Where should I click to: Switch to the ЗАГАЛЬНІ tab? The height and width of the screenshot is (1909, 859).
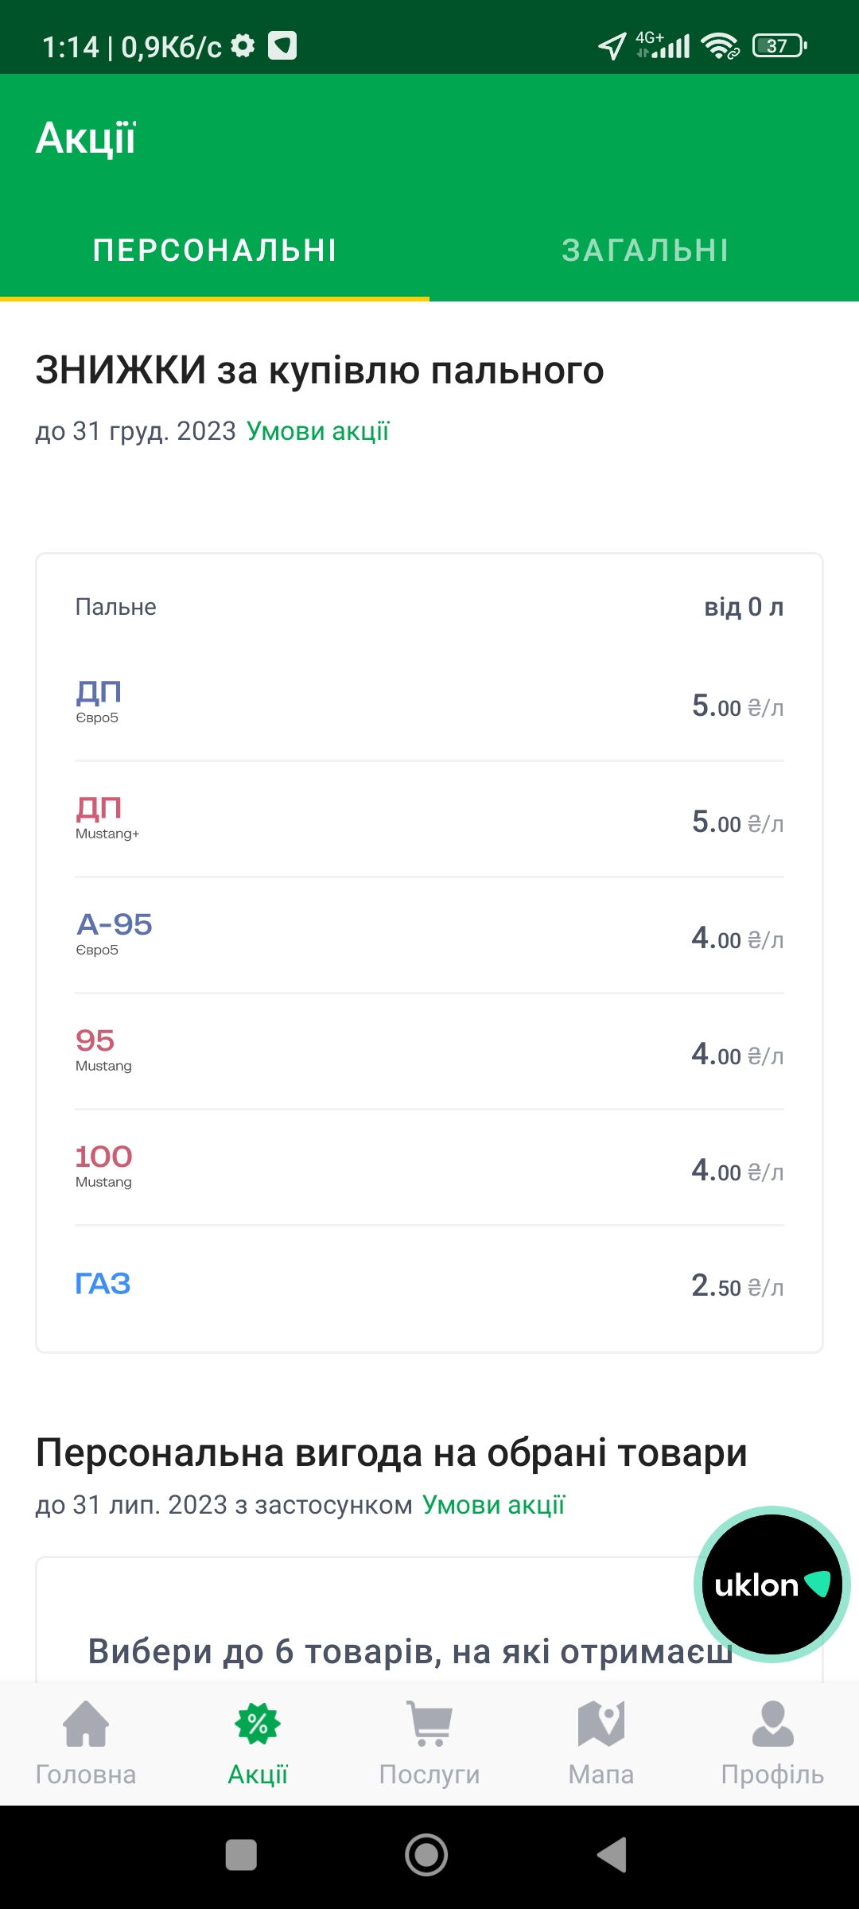coord(645,251)
